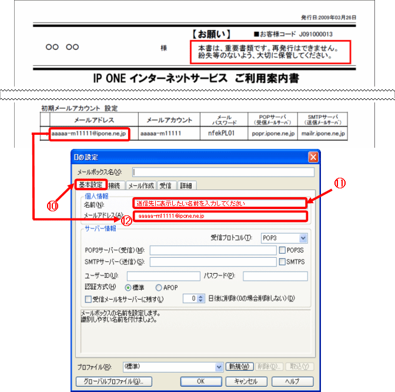Expand the 受信プロトコル POP3 dropdown

303,238
